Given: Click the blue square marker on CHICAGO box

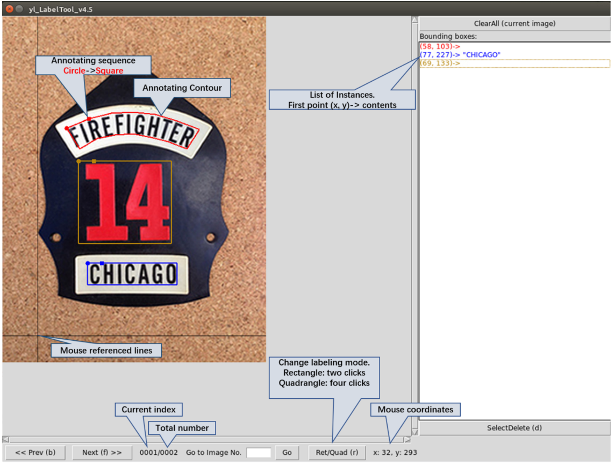Looking at the screenshot, I should (102, 263).
